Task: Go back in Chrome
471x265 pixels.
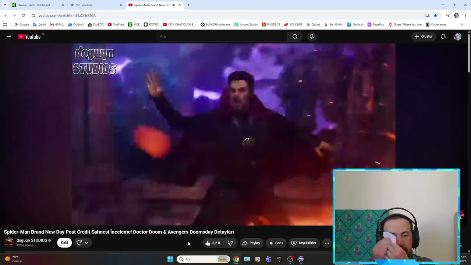Action: 6,15
